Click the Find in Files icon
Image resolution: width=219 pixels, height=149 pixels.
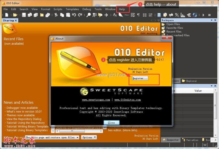coord(100,15)
